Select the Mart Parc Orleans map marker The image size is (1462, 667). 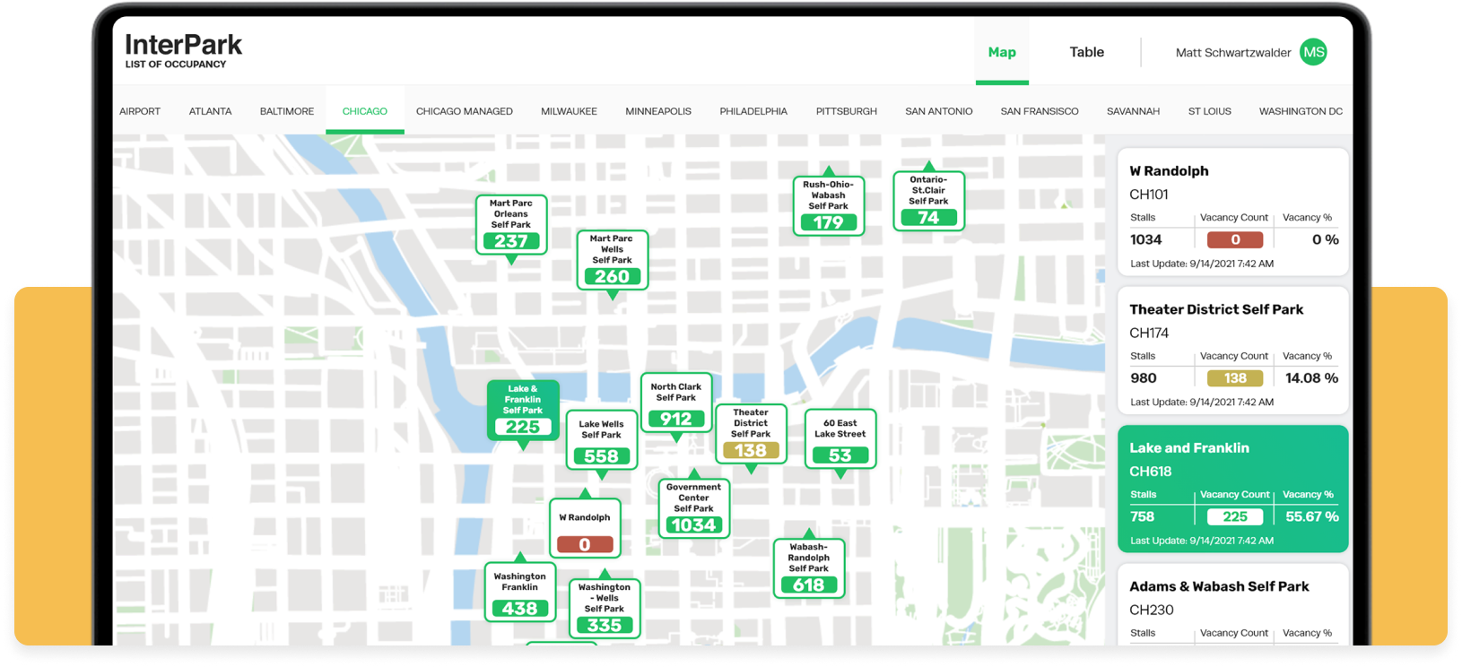(510, 225)
